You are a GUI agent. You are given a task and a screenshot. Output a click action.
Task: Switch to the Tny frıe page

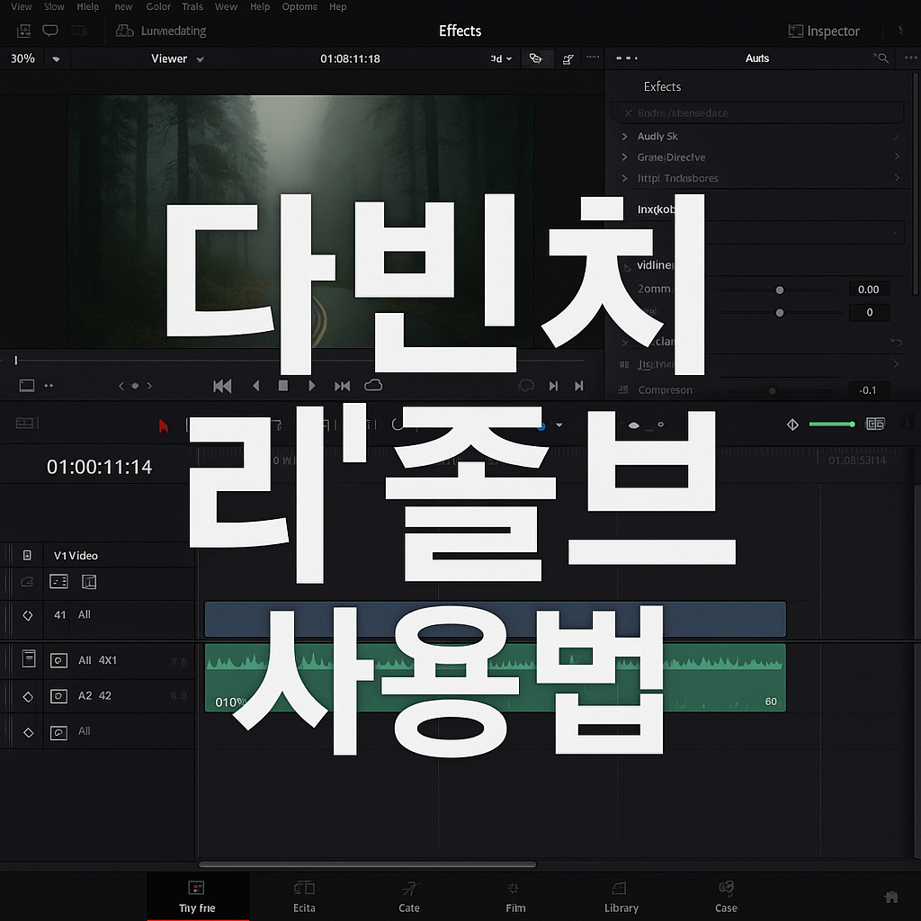[x=197, y=897]
